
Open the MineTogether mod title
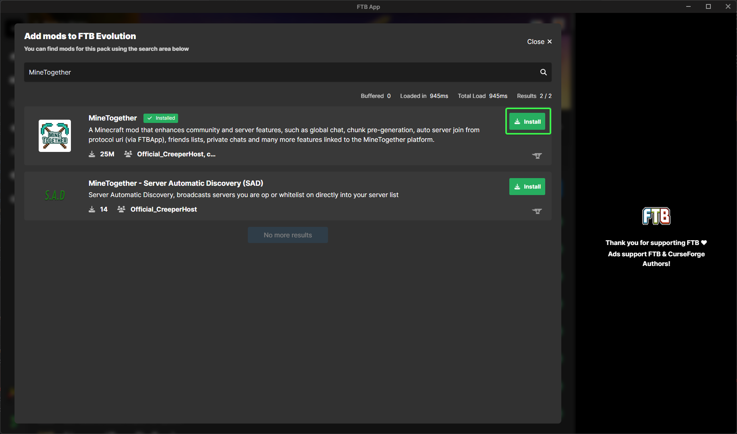(113, 118)
